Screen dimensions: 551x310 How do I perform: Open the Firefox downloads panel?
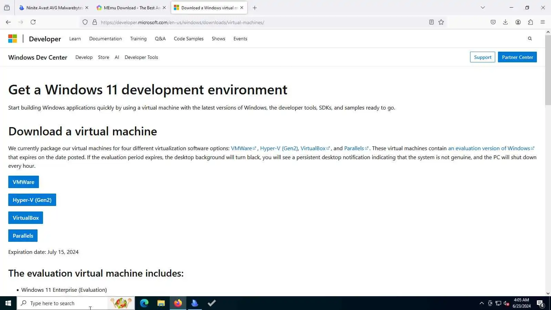tap(505, 22)
